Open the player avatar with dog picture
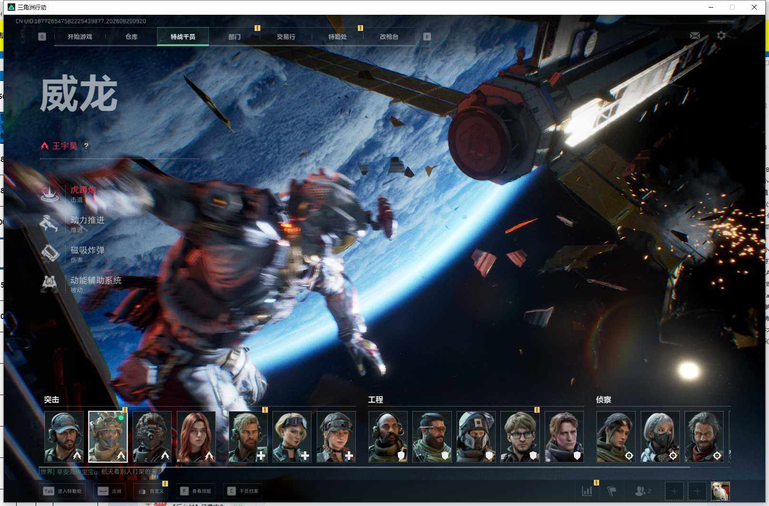 click(720, 491)
